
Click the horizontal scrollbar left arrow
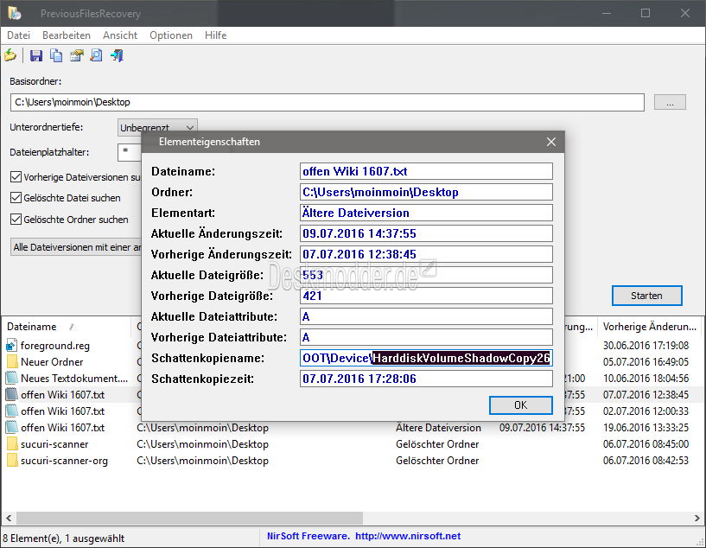coord(9,519)
